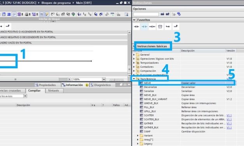Image resolution: width=244 pixels, height=146 pixels.
Task: Expand the Temporizadores folder
Action: (x=134, y=63)
